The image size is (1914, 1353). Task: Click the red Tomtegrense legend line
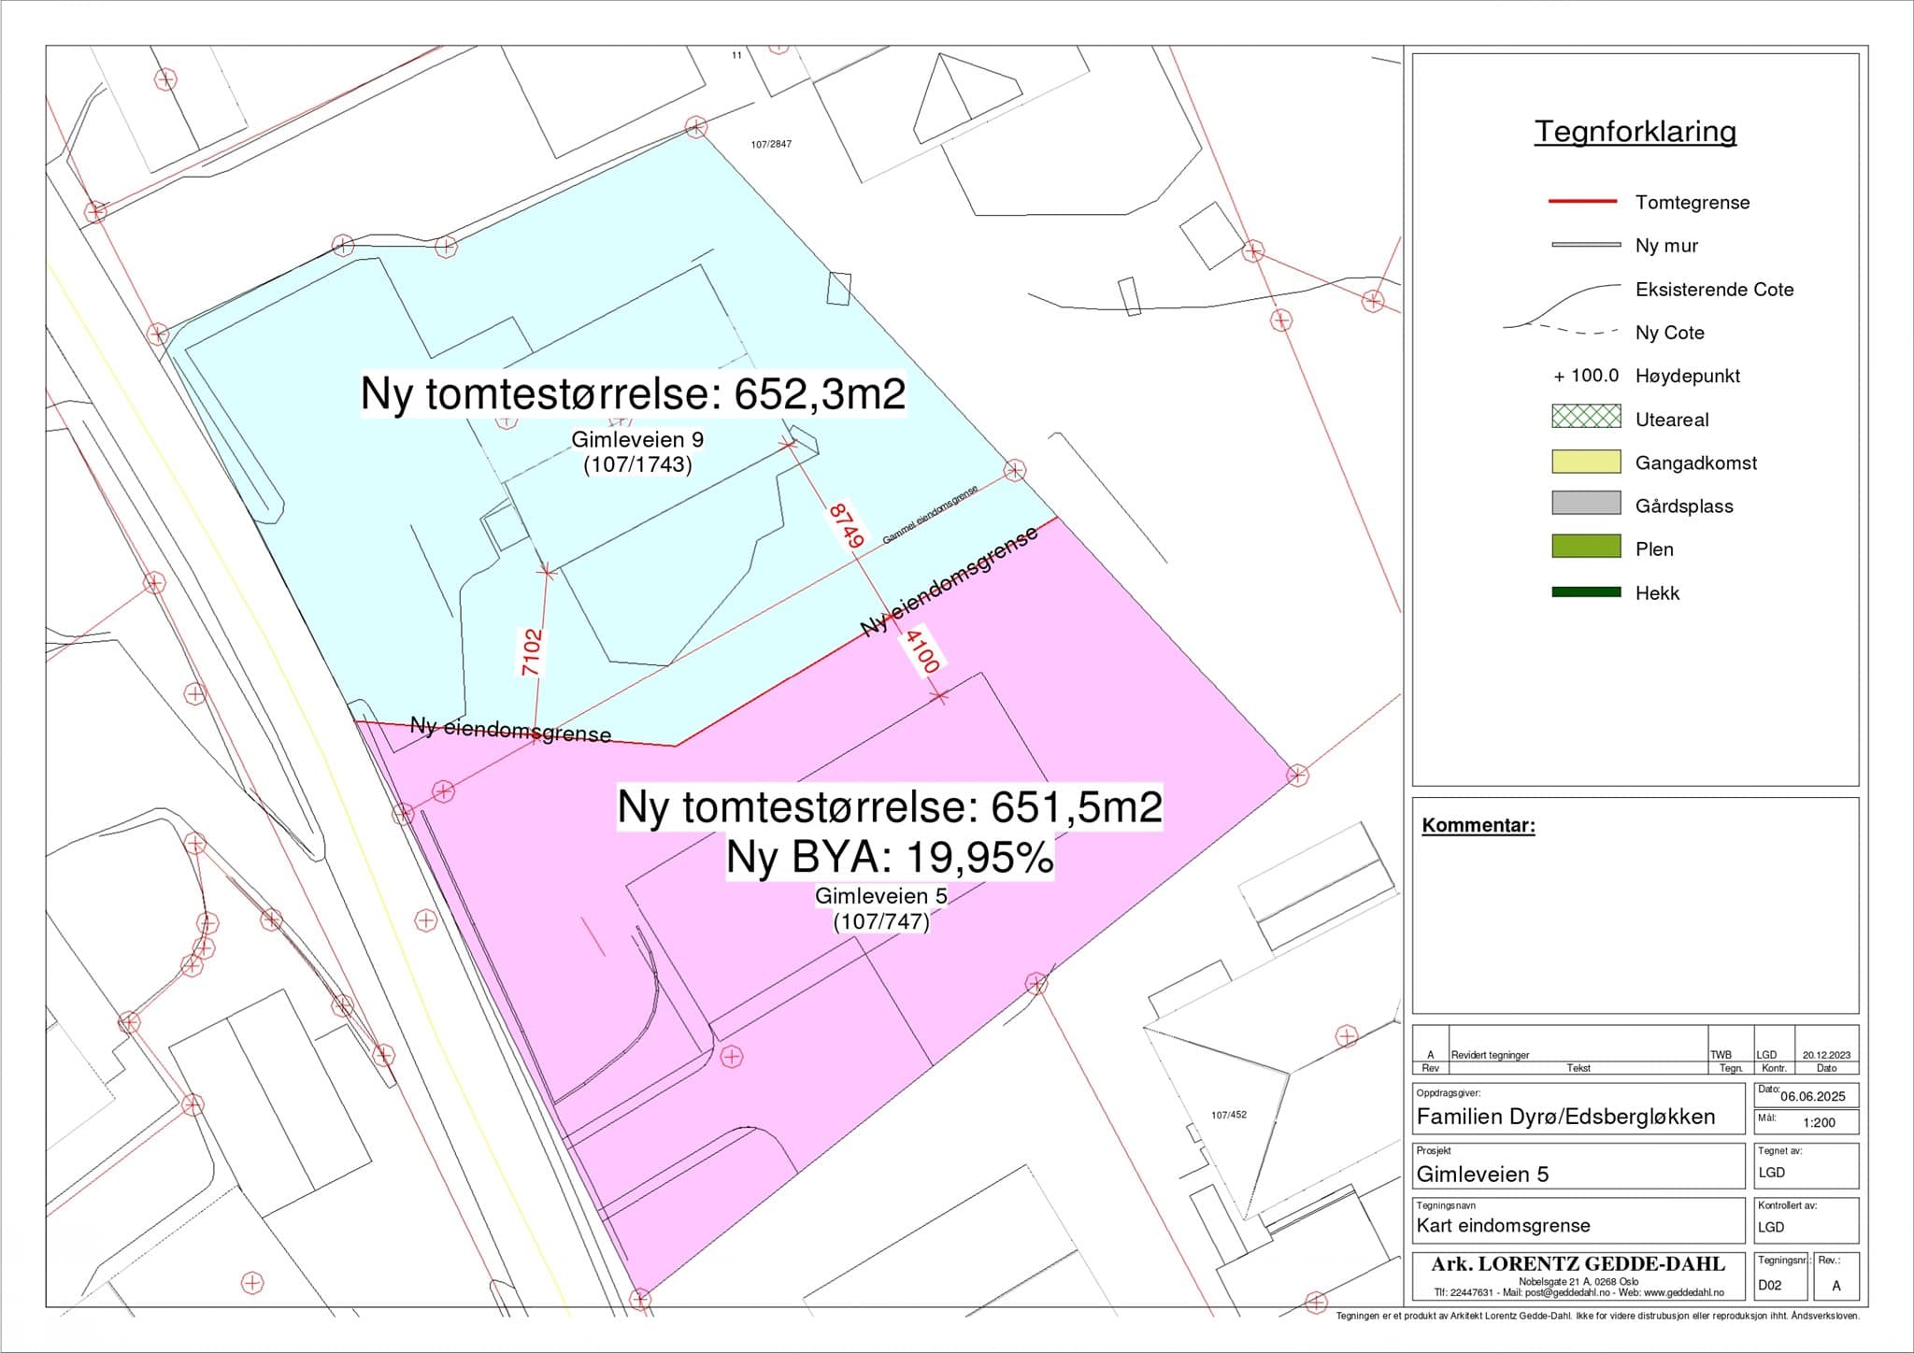coord(1583,201)
